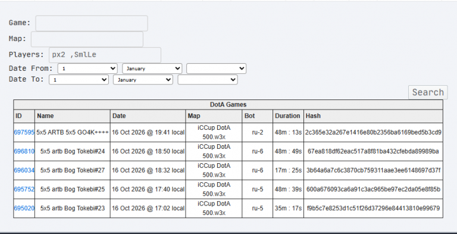Click bot ru-6 in Tokebi#24 row
Image resolution: width=457 pixels, height=234 pixels.
pos(257,151)
